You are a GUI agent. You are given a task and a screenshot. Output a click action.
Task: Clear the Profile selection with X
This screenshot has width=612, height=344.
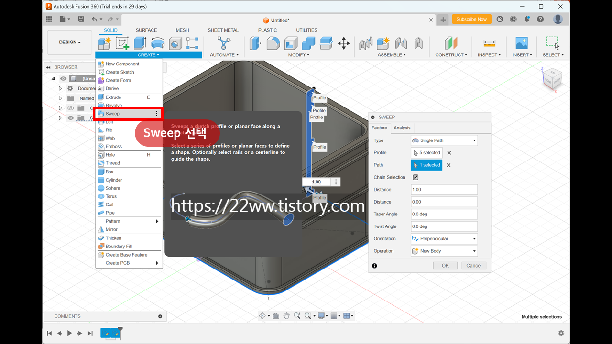pyautogui.click(x=449, y=153)
